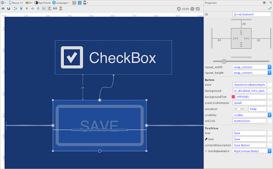Zoom in with the plus icon
273x169 pixels.
click(192, 9)
